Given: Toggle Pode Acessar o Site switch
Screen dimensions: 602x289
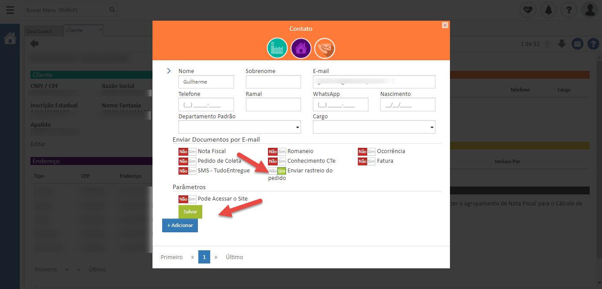Looking at the screenshot, I should 187,199.
